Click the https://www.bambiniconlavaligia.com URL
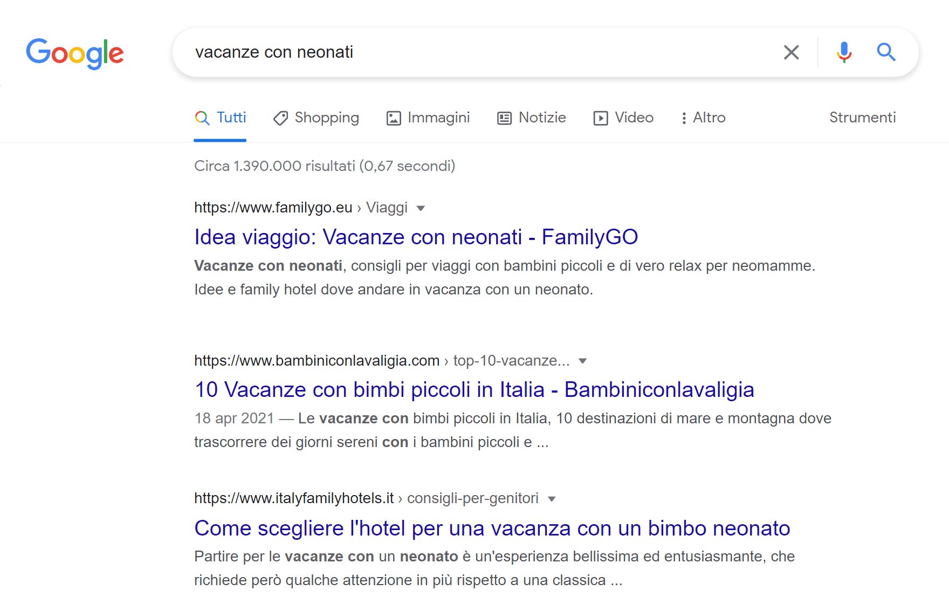The width and height of the screenshot is (949, 604). click(x=317, y=361)
